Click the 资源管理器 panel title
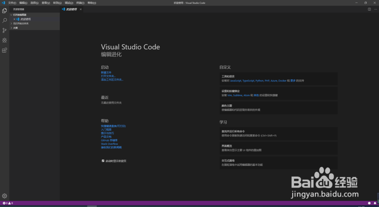This screenshot has width=379, height=207. (19, 9)
